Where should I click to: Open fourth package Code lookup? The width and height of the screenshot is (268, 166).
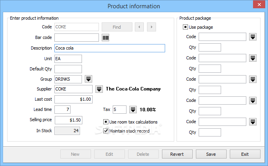coord(253,100)
